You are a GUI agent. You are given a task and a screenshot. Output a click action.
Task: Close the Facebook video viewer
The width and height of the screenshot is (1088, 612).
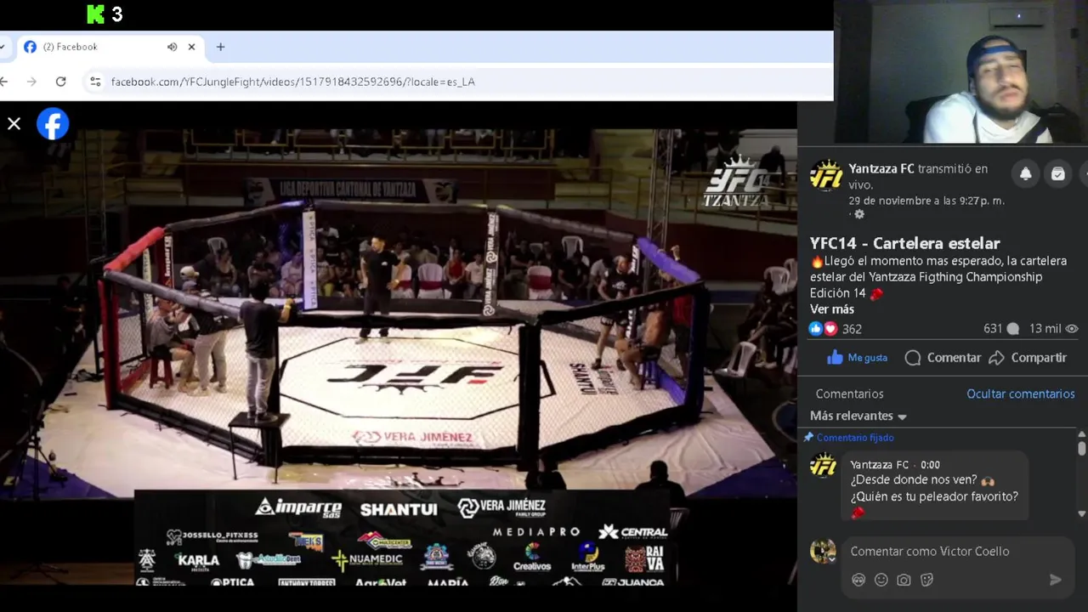[14, 124]
